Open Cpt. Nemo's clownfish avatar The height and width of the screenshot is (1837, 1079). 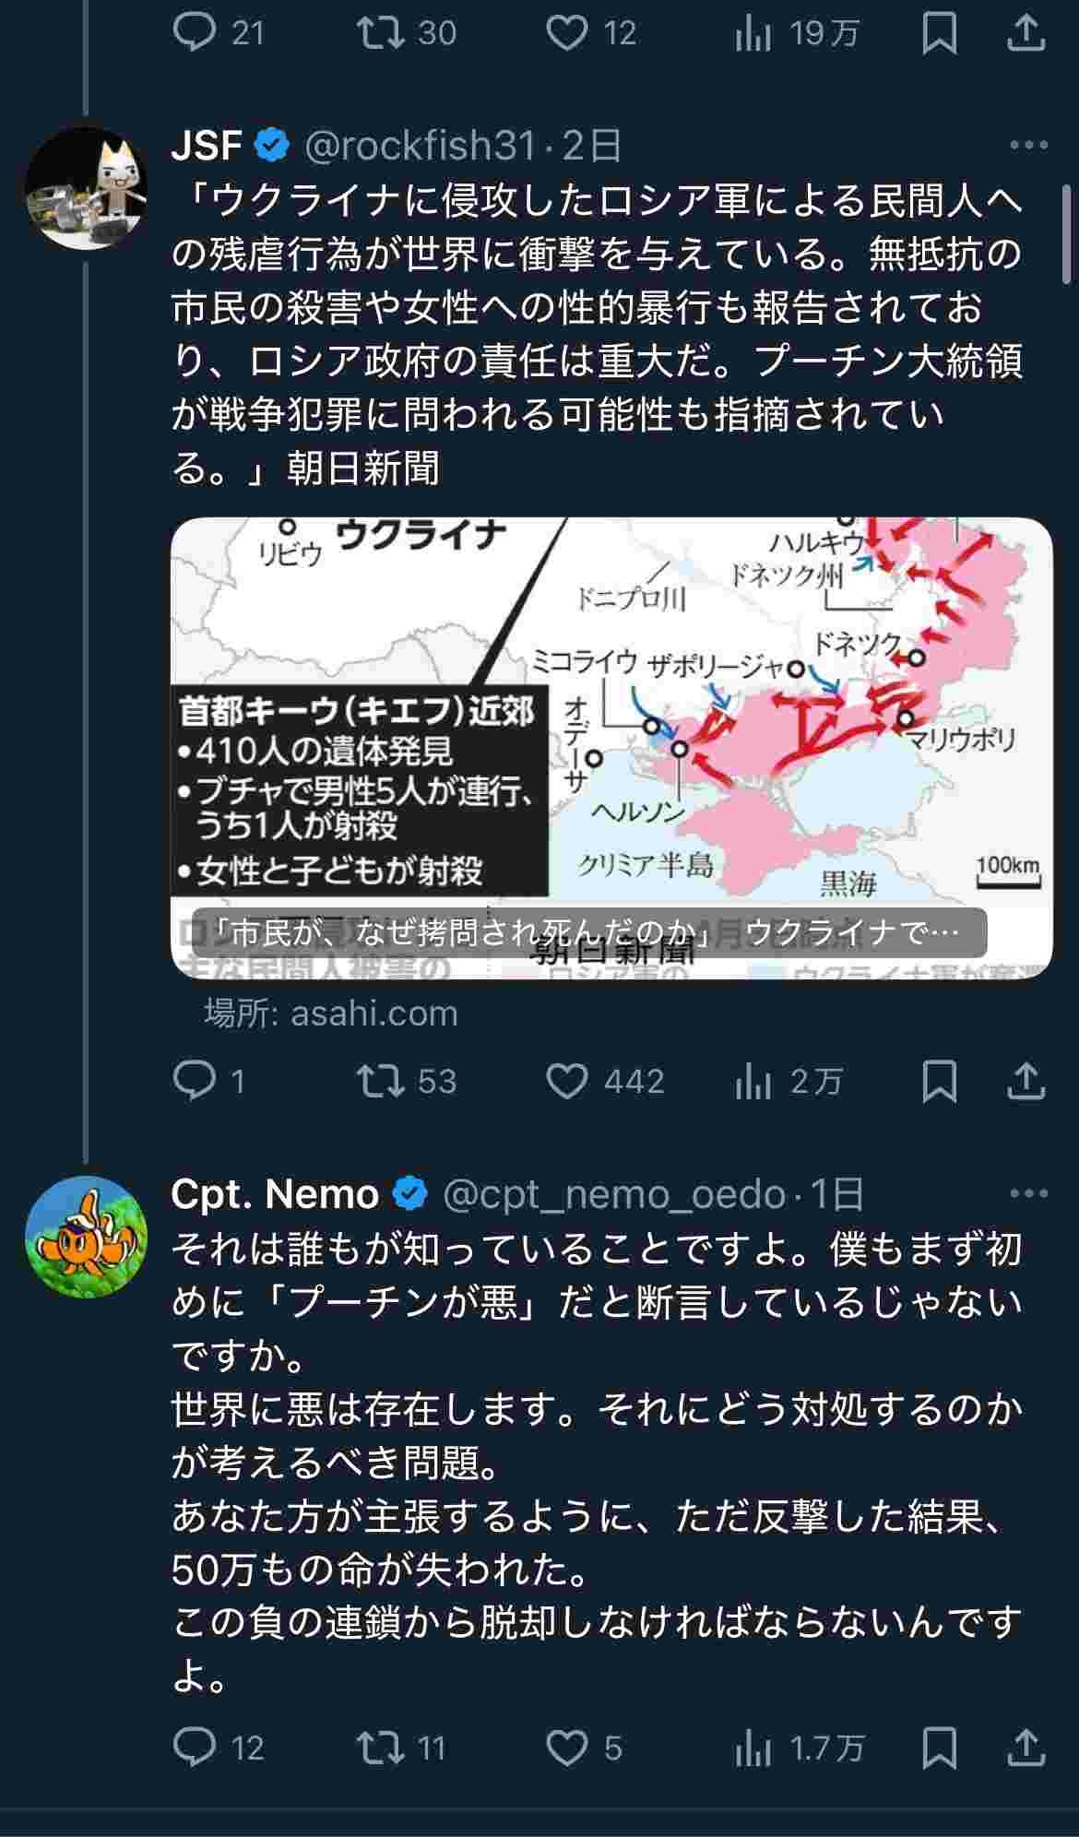[85, 1237]
